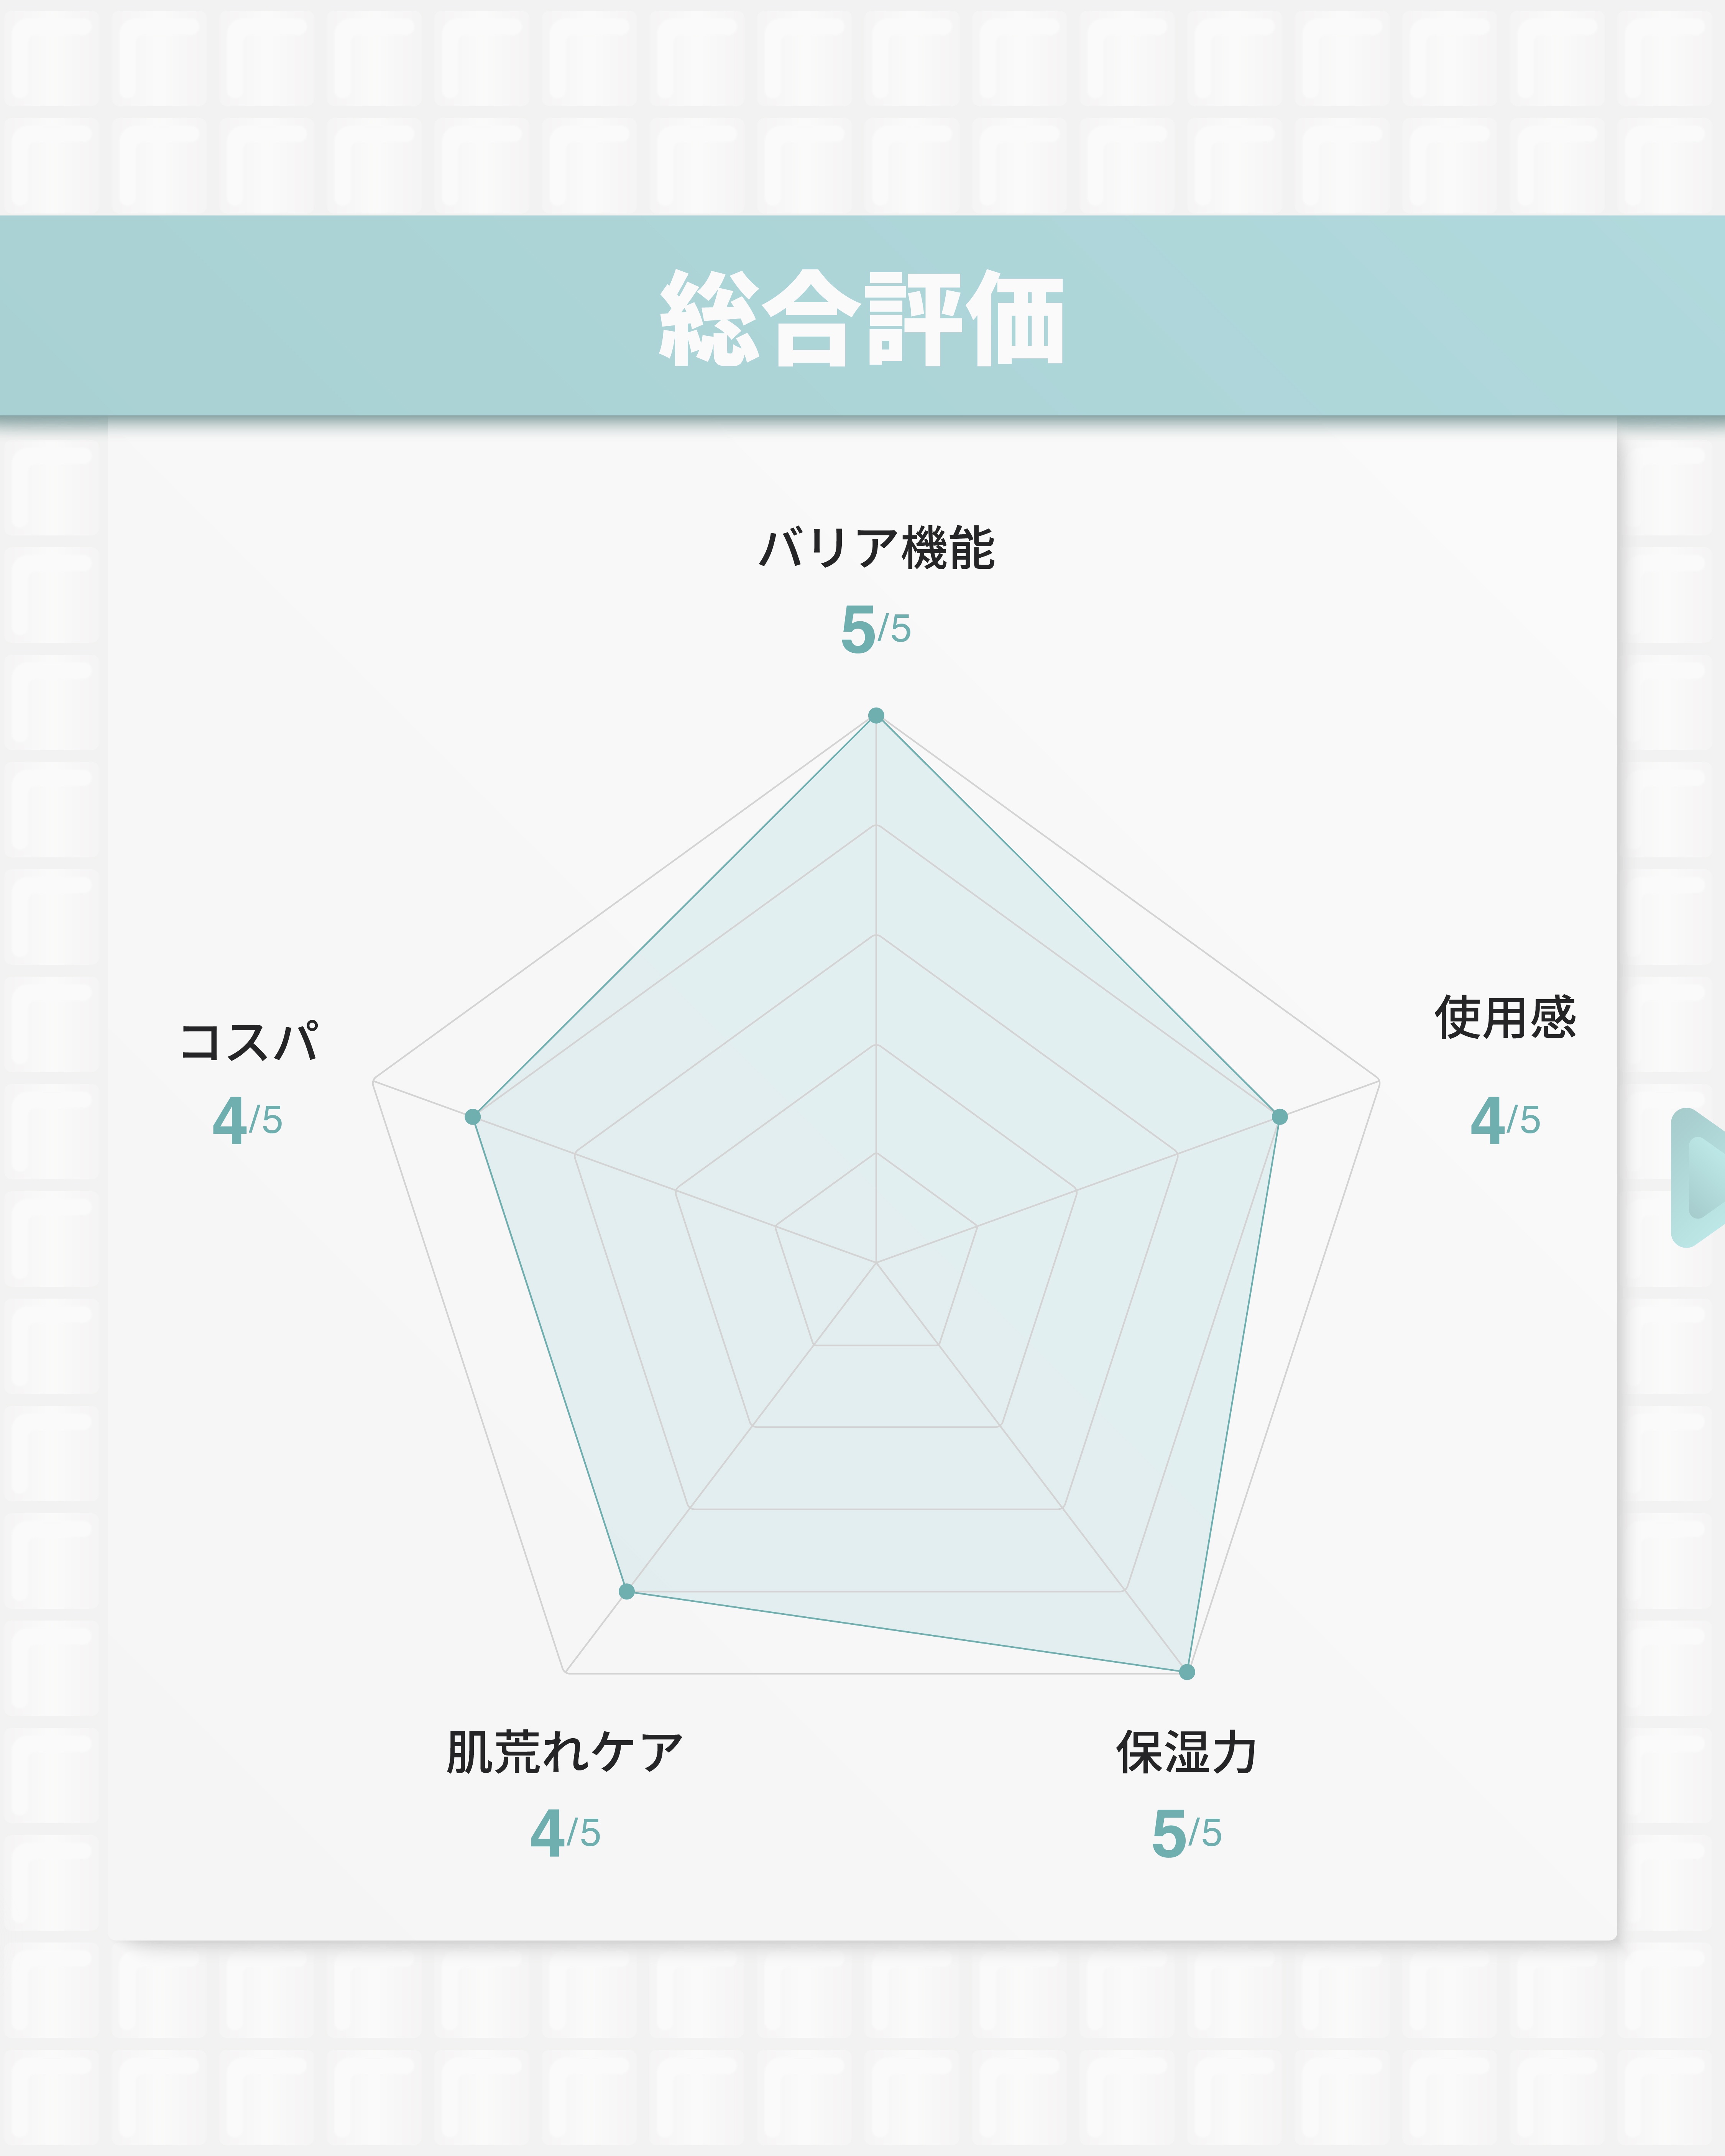Click the バリア機能 data point at chart top

[x=876, y=715]
